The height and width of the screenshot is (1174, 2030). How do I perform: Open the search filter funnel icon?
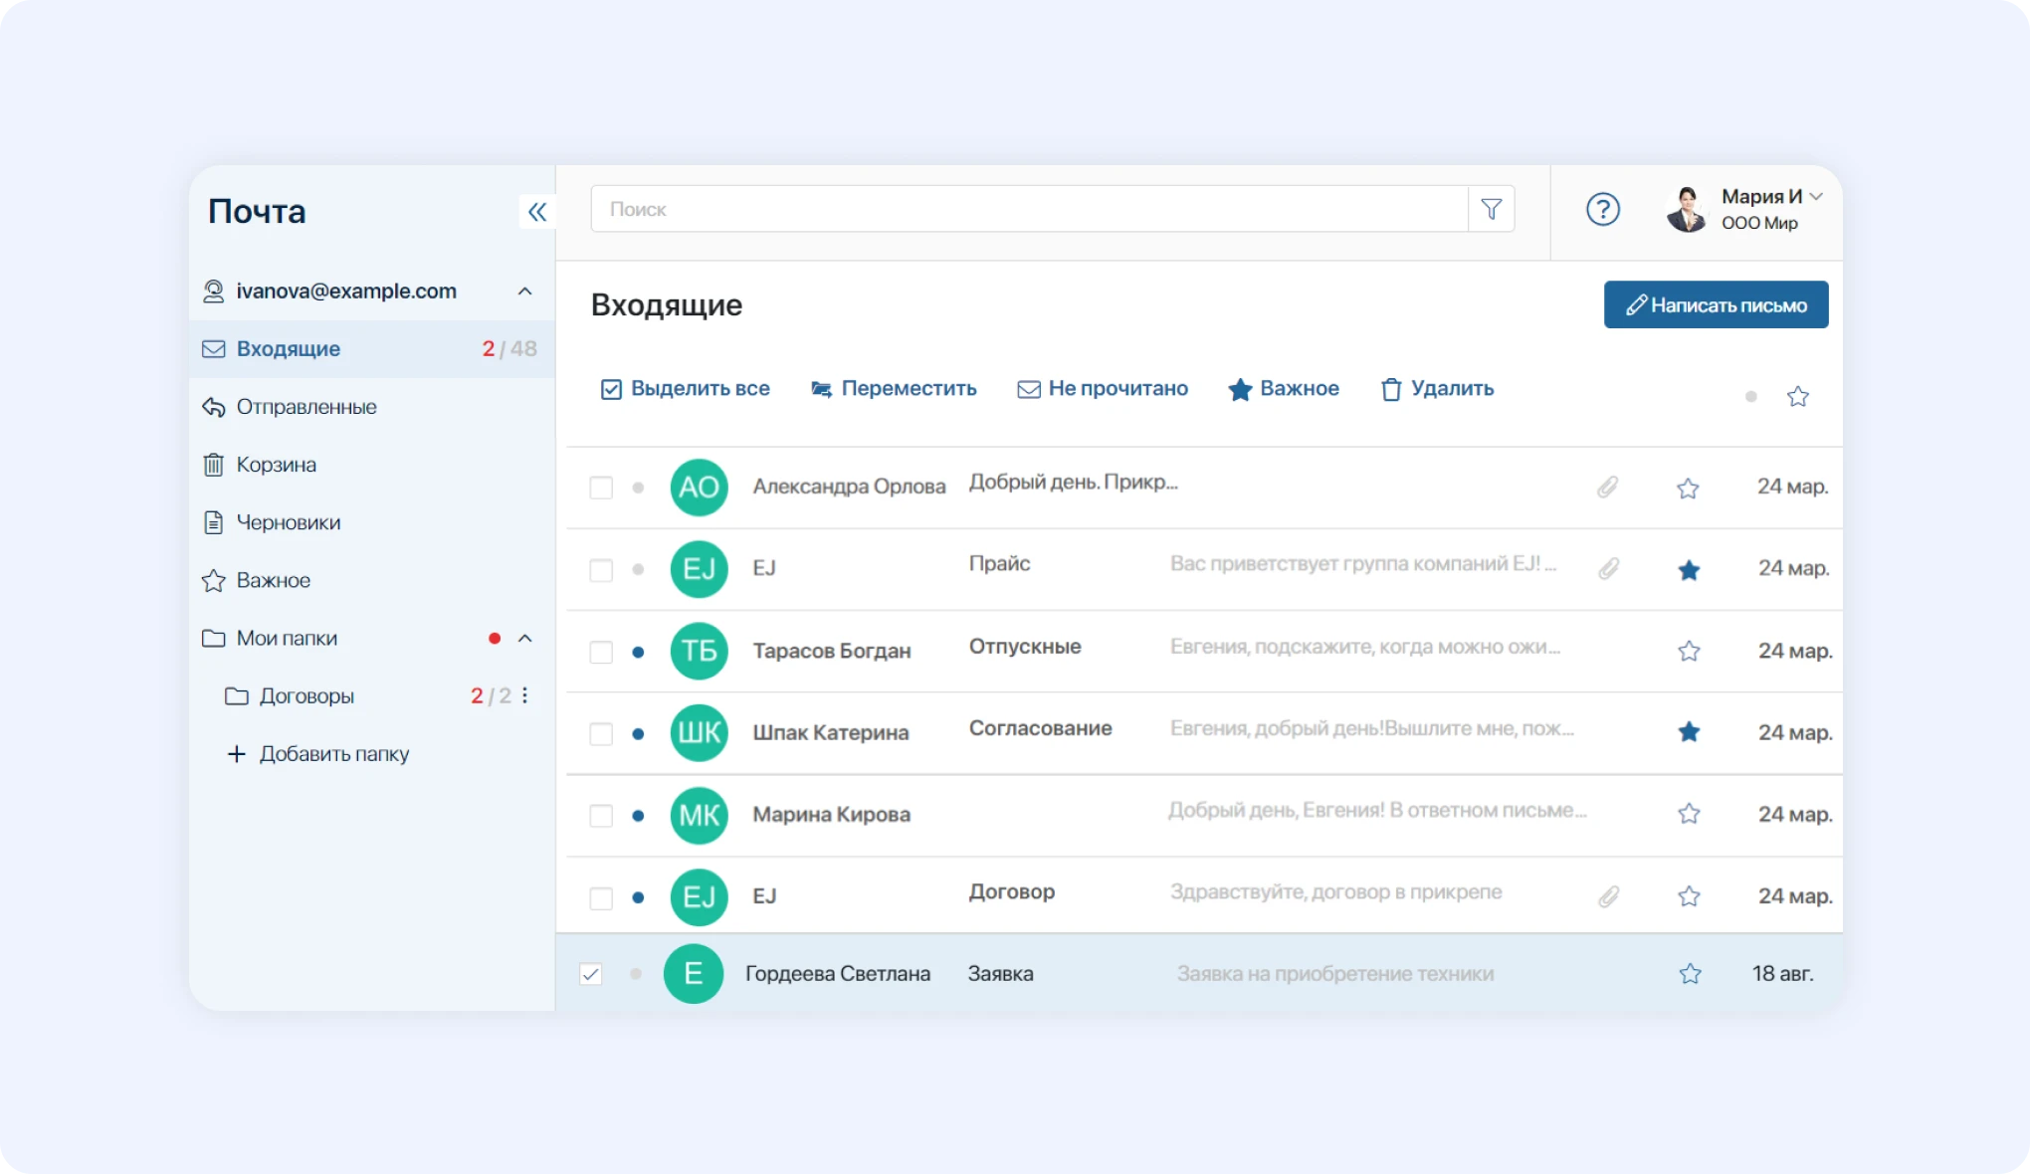(x=1491, y=209)
